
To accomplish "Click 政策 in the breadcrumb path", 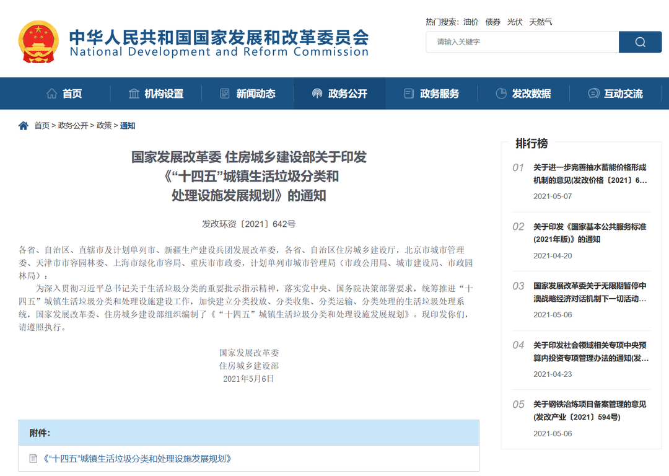I will point(104,126).
